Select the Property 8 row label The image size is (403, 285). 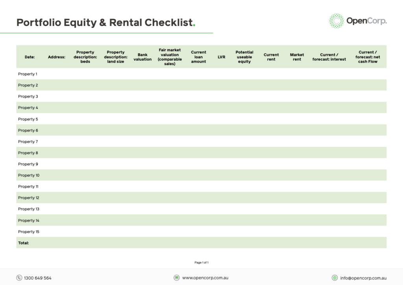point(28,153)
